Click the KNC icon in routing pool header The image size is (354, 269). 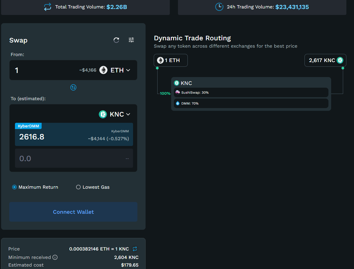(x=177, y=83)
